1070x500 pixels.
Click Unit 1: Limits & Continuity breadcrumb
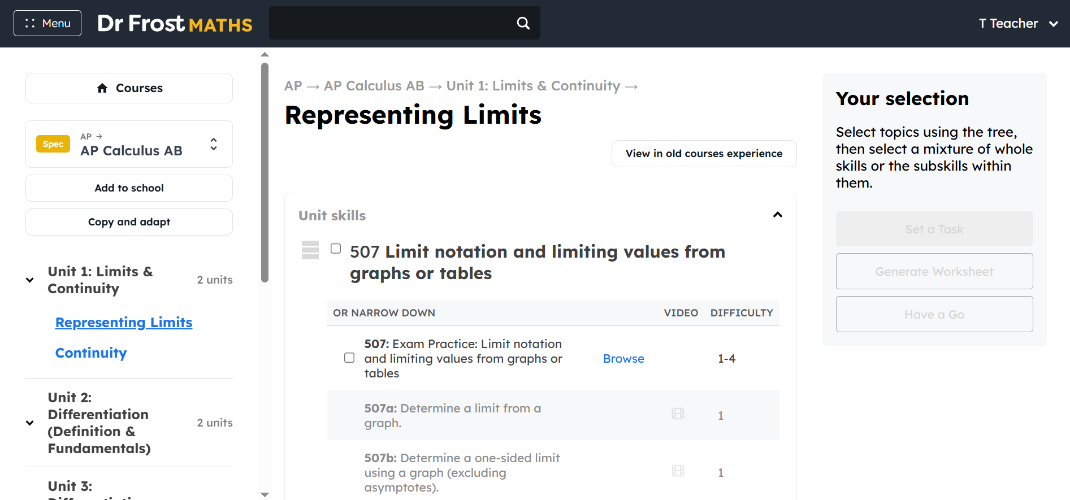[533, 86]
